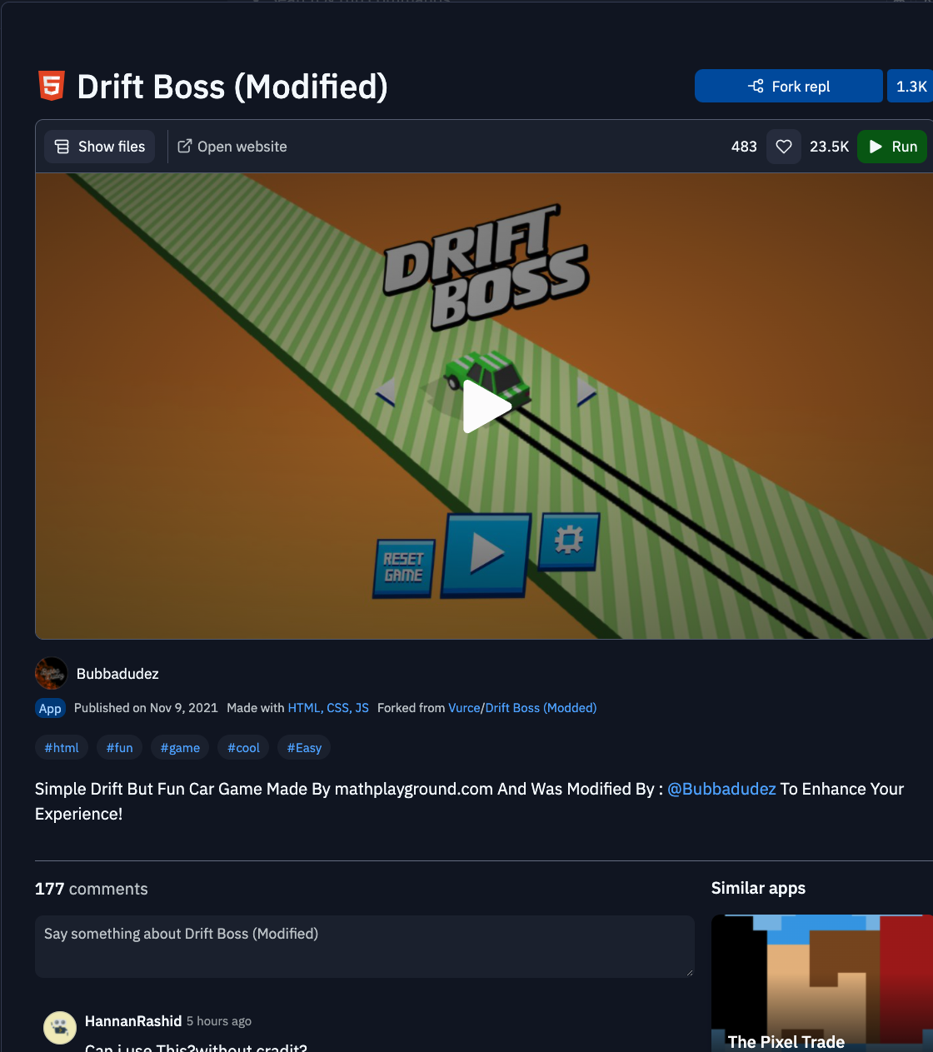
Task: Click the HTML5 logo icon beside title
Action: (x=52, y=86)
